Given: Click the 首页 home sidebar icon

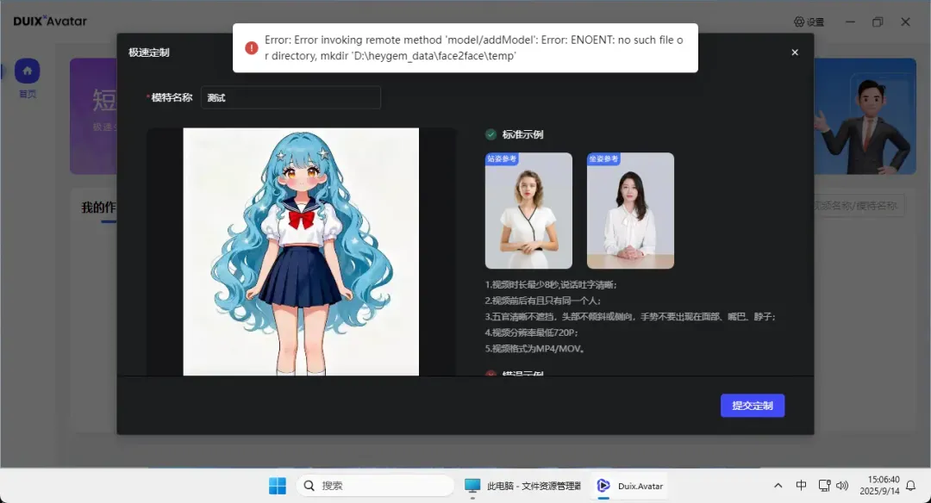Looking at the screenshot, I should pyautogui.click(x=28, y=71).
